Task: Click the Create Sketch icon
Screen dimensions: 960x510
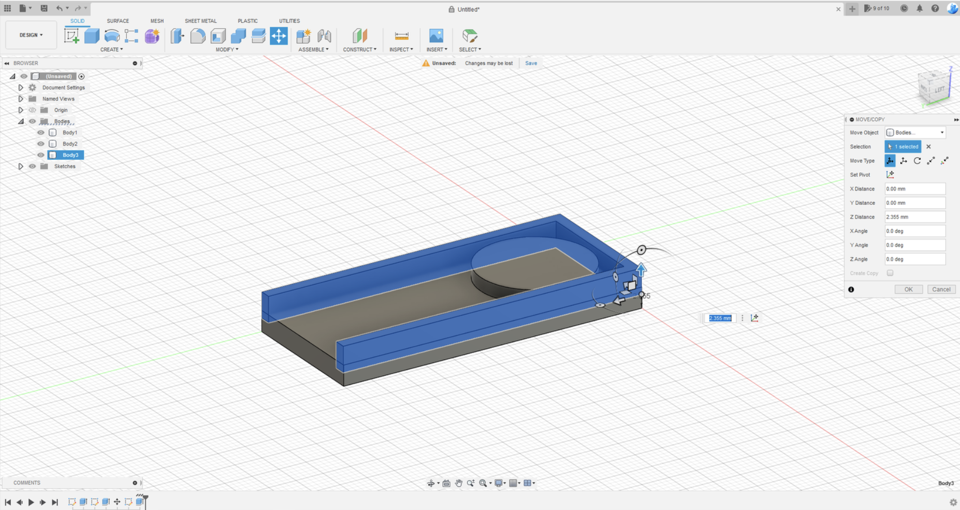Action: click(x=71, y=36)
